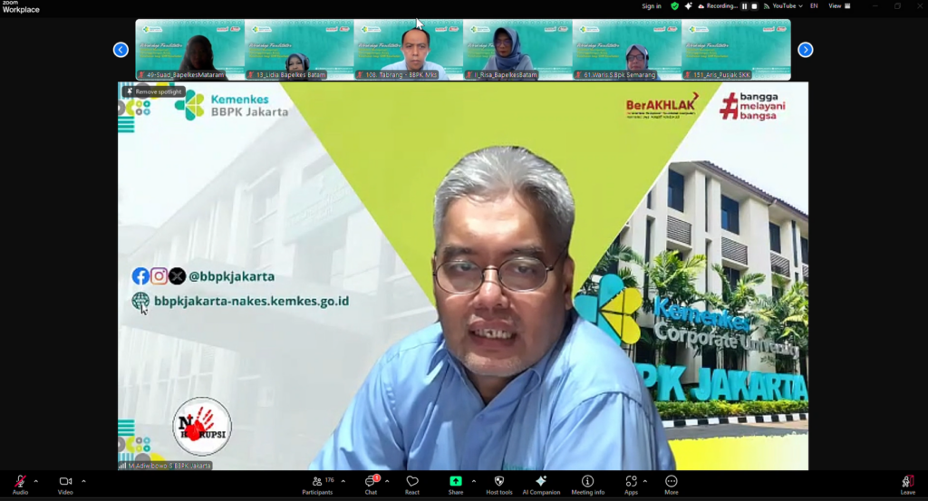The height and width of the screenshot is (501, 928).
Task: Select the 13_Lidia Bapelkes Batam thumbnail
Action: [299, 50]
